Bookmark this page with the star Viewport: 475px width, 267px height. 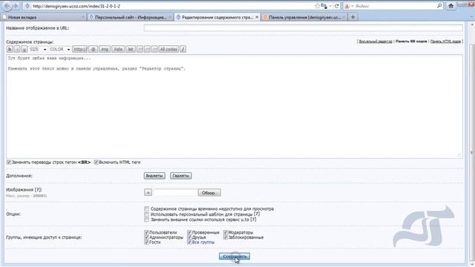tap(317, 6)
